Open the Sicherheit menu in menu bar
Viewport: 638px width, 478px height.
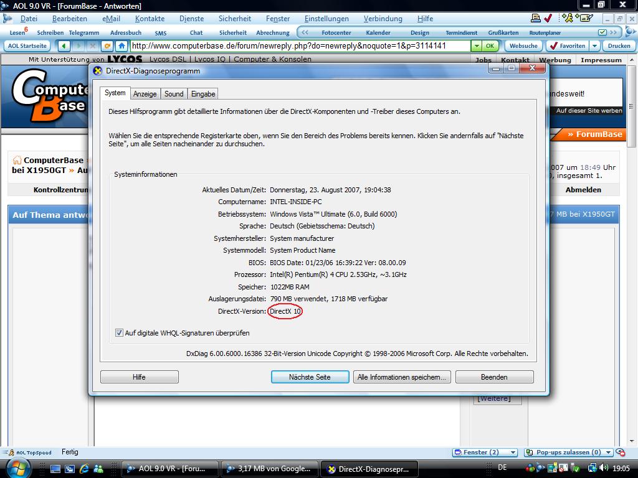(235, 19)
